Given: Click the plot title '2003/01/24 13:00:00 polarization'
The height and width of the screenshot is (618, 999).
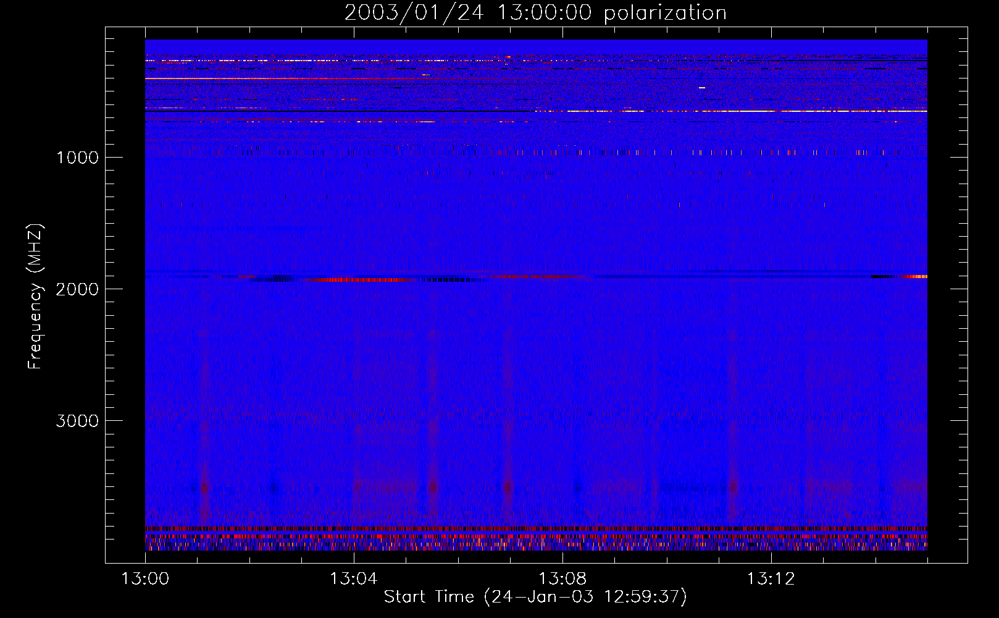Looking at the screenshot, I should point(535,13).
